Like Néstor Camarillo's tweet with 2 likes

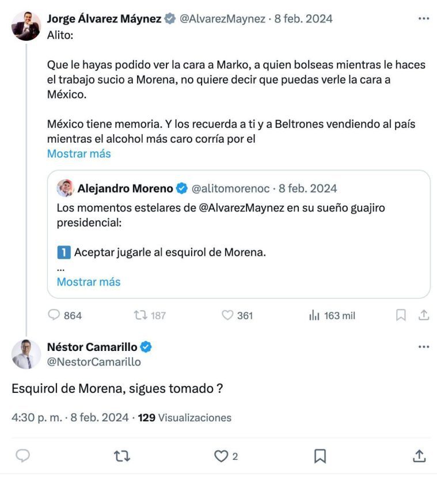tap(221, 456)
